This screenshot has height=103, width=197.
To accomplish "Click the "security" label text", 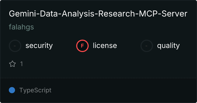I will (x=39, y=46).
